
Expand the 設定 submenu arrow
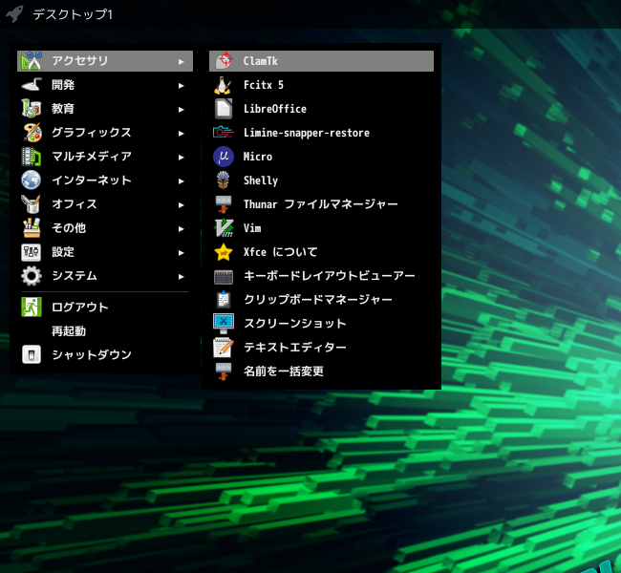coord(182,253)
